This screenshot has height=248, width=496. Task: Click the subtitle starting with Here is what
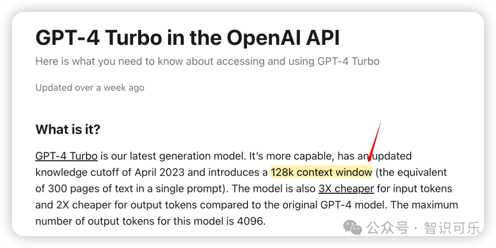207,61
